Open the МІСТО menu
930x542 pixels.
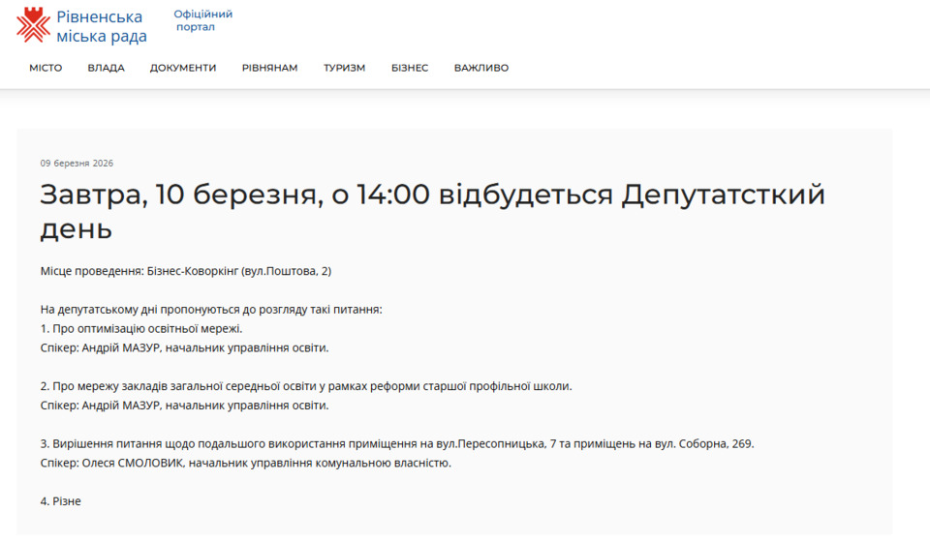[x=46, y=68]
